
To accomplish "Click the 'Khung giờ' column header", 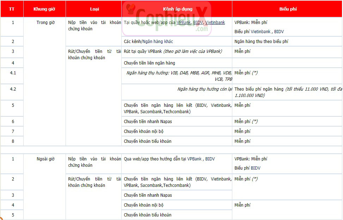I will click(44, 9).
